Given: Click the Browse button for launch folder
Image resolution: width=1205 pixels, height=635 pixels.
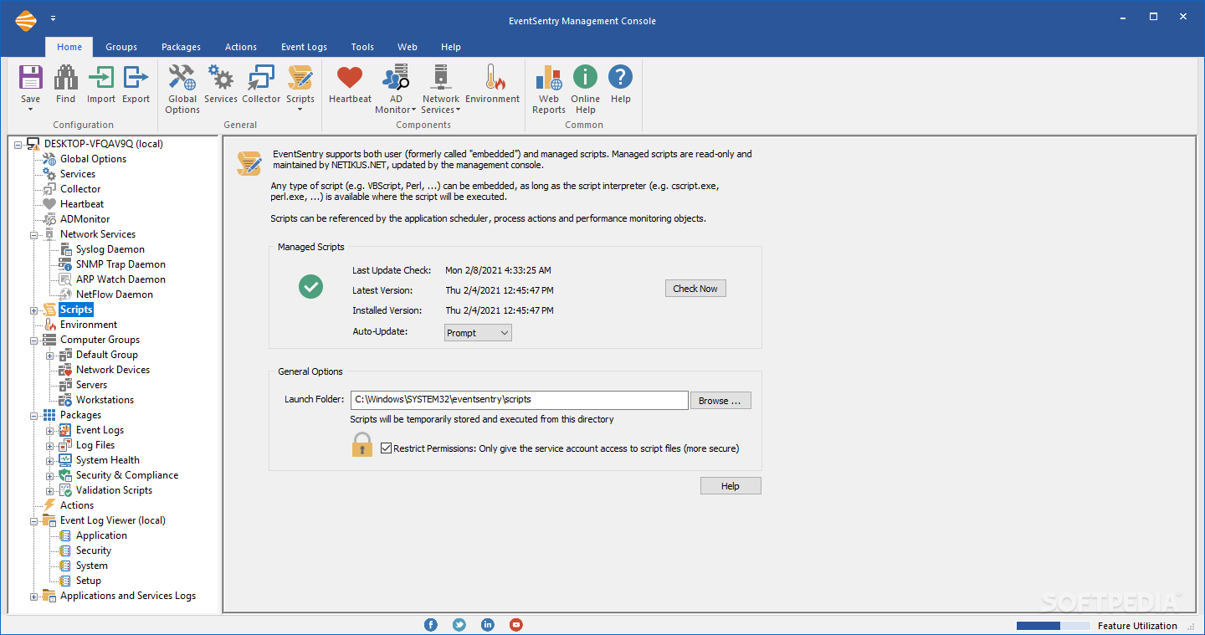Looking at the screenshot, I should pyautogui.click(x=720, y=401).
